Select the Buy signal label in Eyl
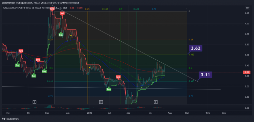The width and height of the screenshot is (254, 122). coord(17,65)
